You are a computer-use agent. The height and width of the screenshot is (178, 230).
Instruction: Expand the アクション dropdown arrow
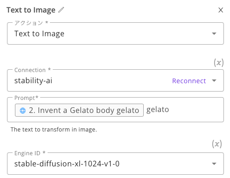pos(214,33)
